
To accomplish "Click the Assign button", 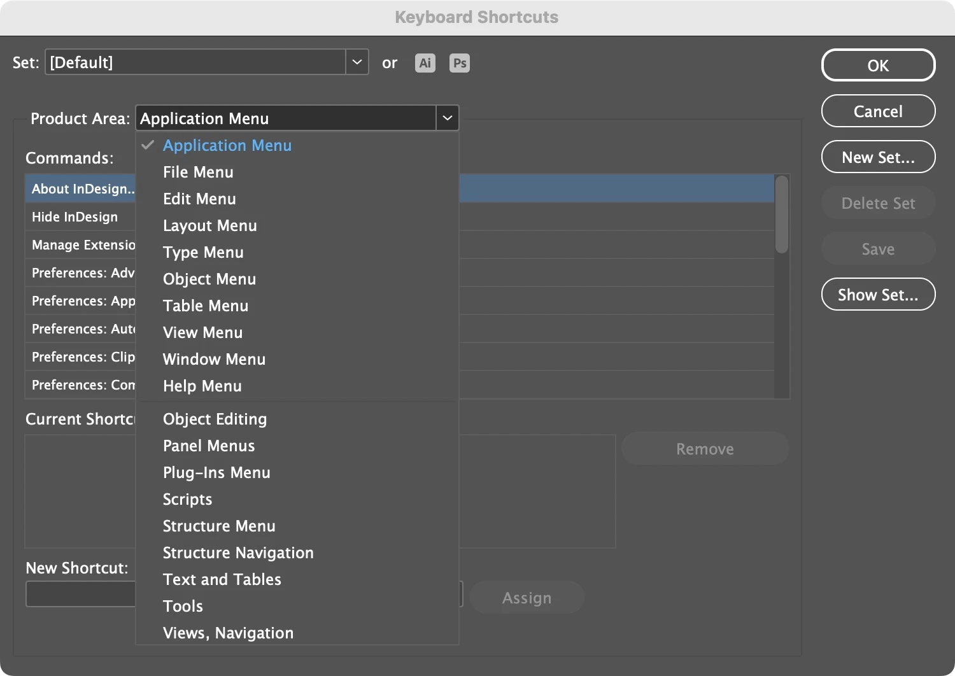I will click(x=527, y=598).
